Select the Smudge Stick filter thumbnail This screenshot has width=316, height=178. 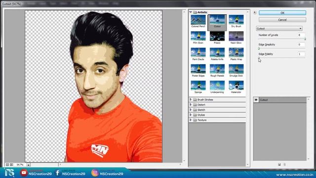pyautogui.click(x=236, y=71)
